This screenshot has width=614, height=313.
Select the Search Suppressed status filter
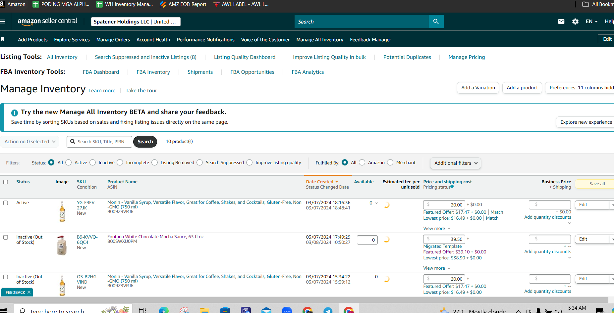200,162
